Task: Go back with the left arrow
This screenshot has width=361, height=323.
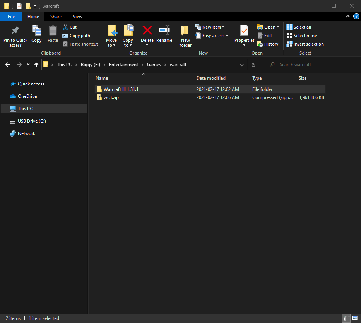Action: click(x=8, y=65)
